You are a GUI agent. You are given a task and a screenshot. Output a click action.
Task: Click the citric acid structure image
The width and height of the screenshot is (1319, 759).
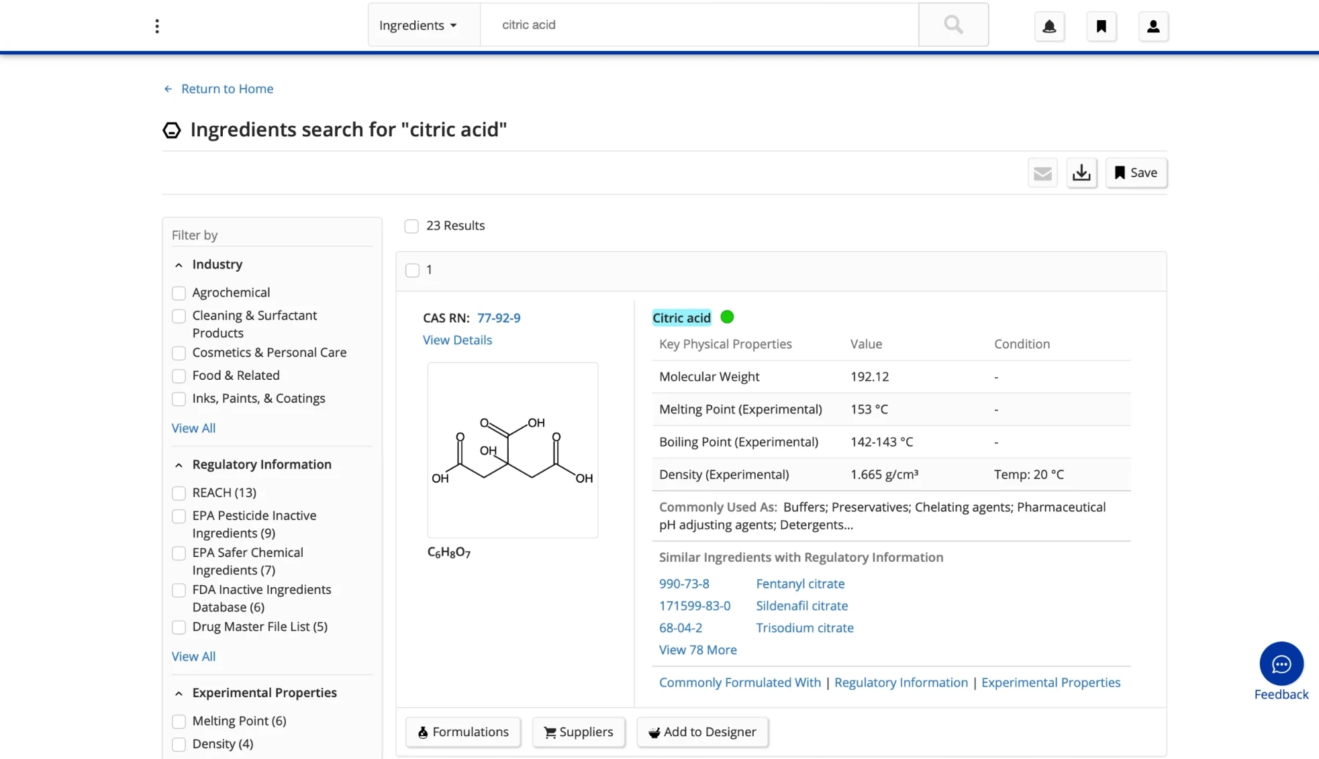click(x=513, y=450)
